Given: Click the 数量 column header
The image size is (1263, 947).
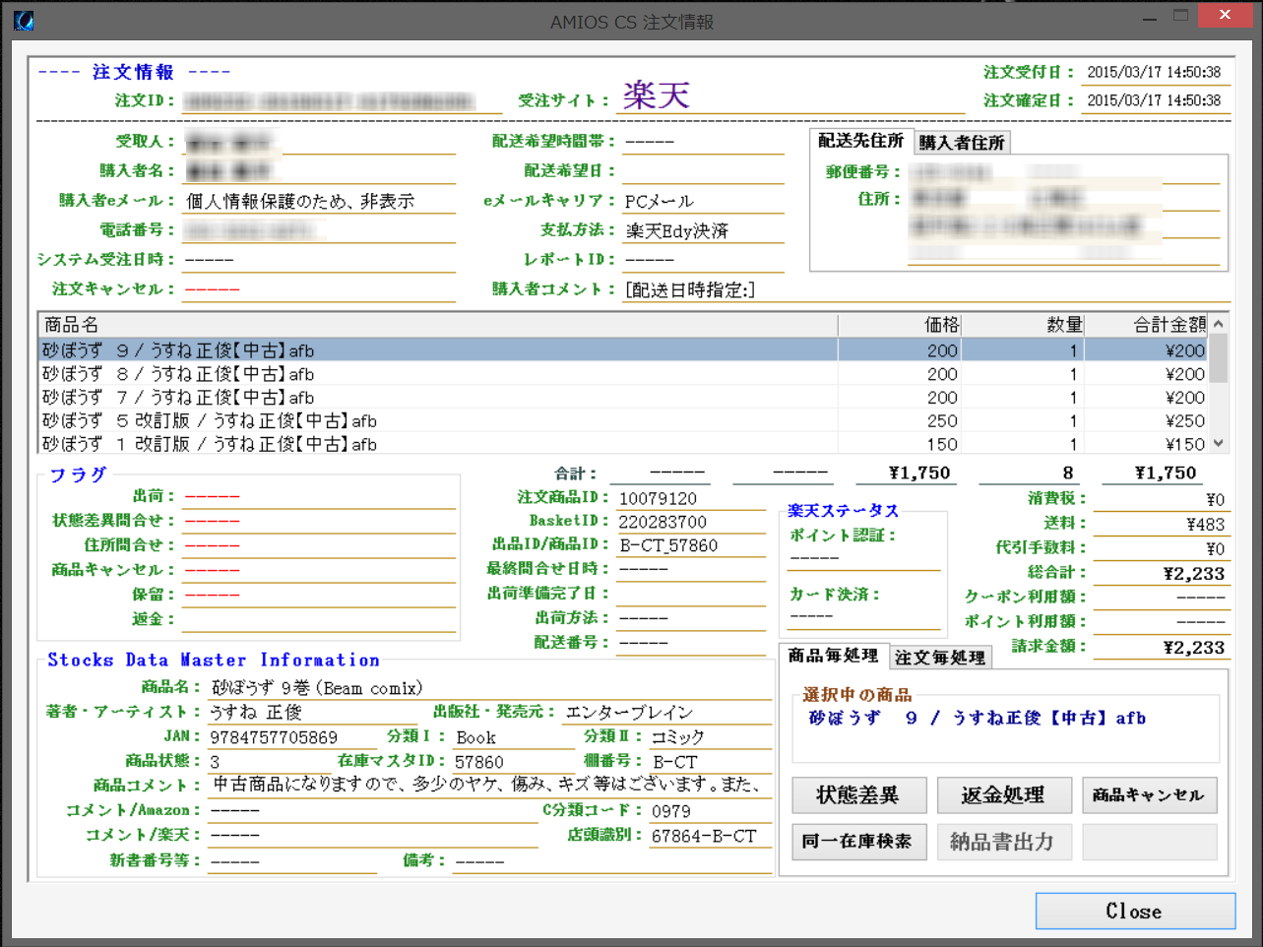Looking at the screenshot, I should [x=1023, y=325].
